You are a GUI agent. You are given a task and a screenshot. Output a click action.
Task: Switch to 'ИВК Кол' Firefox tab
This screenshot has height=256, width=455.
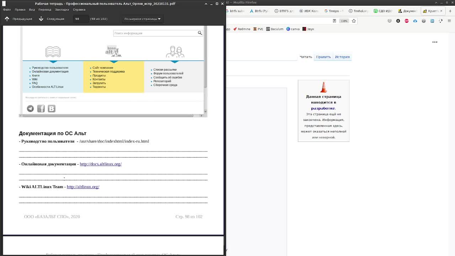[x=309, y=11]
